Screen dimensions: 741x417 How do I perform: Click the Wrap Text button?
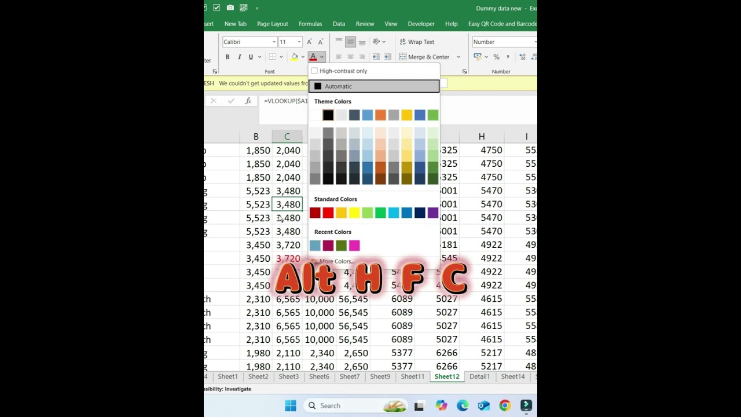(417, 42)
